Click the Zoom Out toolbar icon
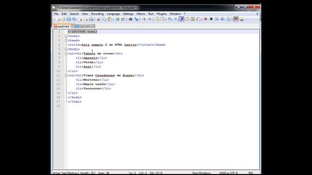Viewport: 312px width, 175px height. click(150, 19)
